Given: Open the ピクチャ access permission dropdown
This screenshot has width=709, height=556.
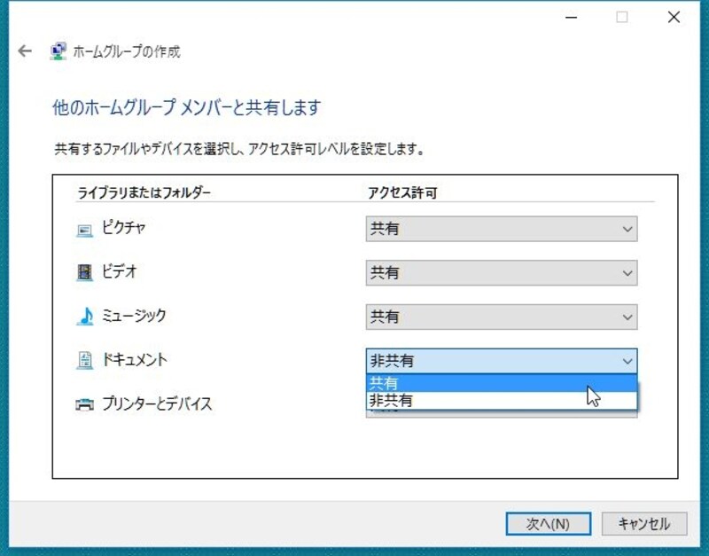Looking at the screenshot, I should (501, 229).
